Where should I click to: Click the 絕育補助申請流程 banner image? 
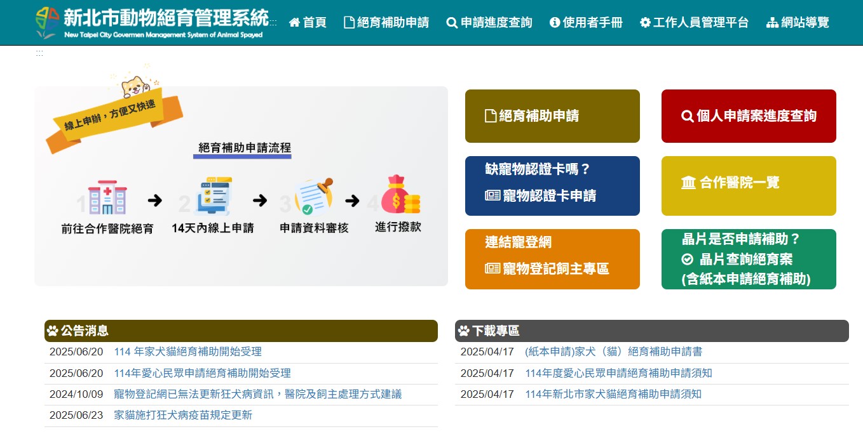pyautogui.click(x=241, y=187)
